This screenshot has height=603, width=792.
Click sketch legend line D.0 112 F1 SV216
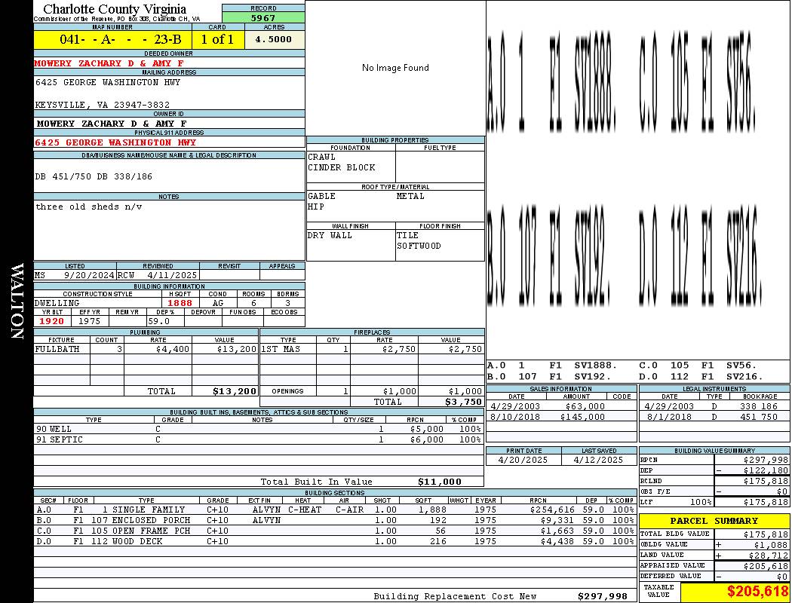click(x=701, y=376)
